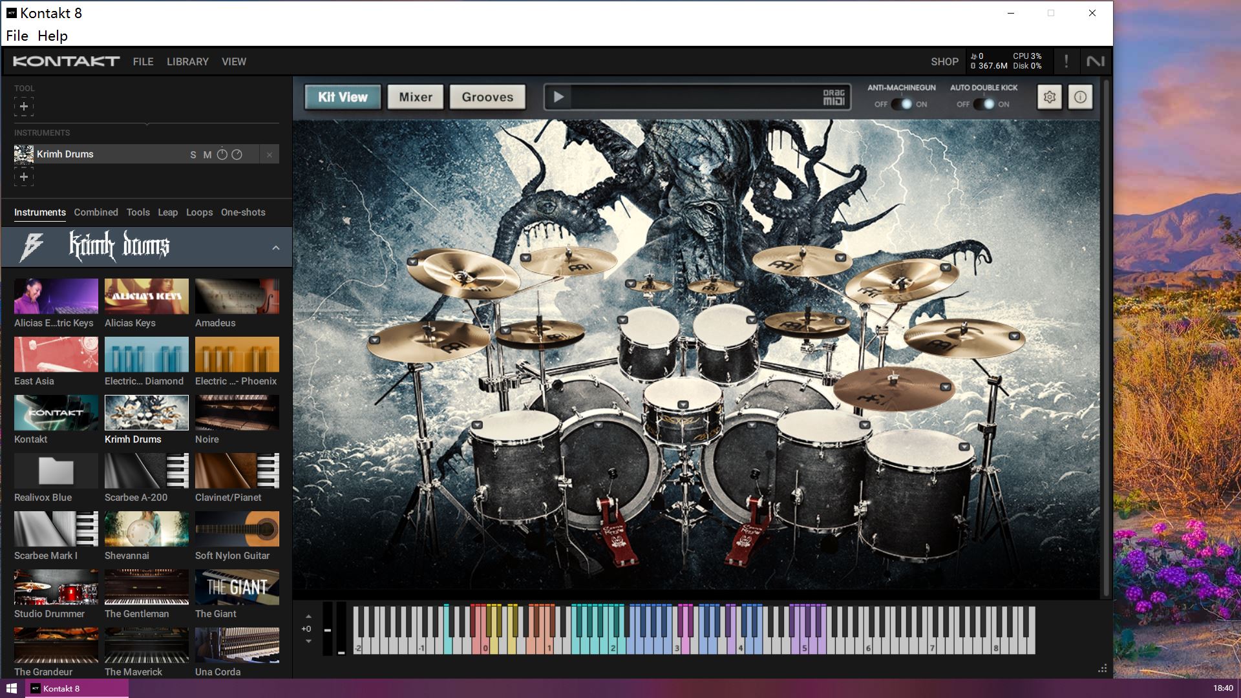1241x698 pixels.
Task: Show the Kit View
Action: [343, 97]
